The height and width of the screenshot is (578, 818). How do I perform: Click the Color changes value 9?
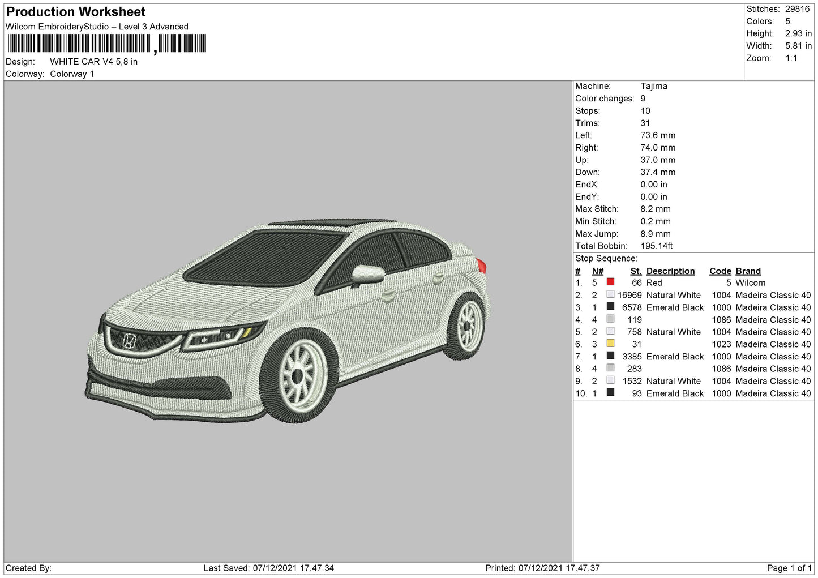point(643,99)
